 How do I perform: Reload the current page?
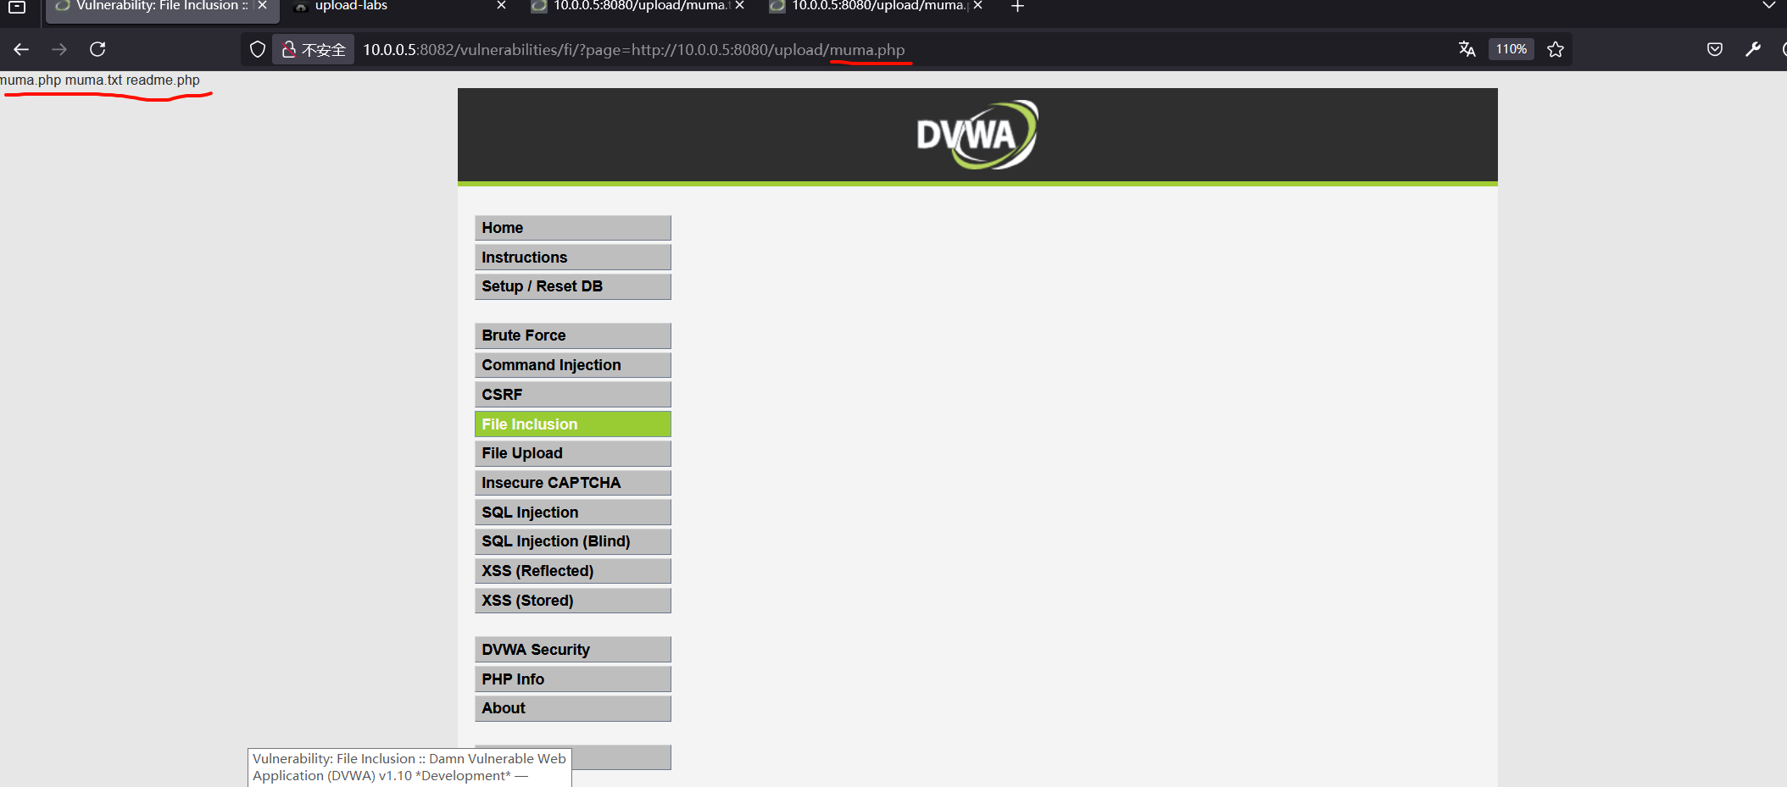tap(97, 49)
